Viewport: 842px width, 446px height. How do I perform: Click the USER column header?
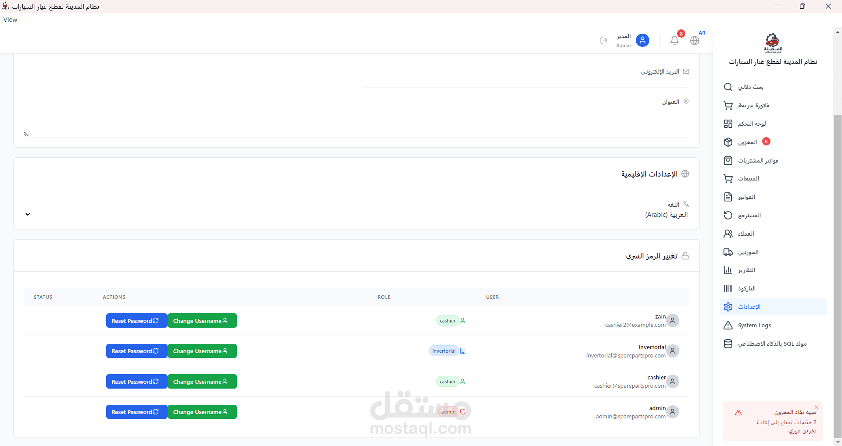click(x=492, y=297)
